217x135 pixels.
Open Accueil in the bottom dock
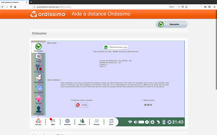click(38, 122)
